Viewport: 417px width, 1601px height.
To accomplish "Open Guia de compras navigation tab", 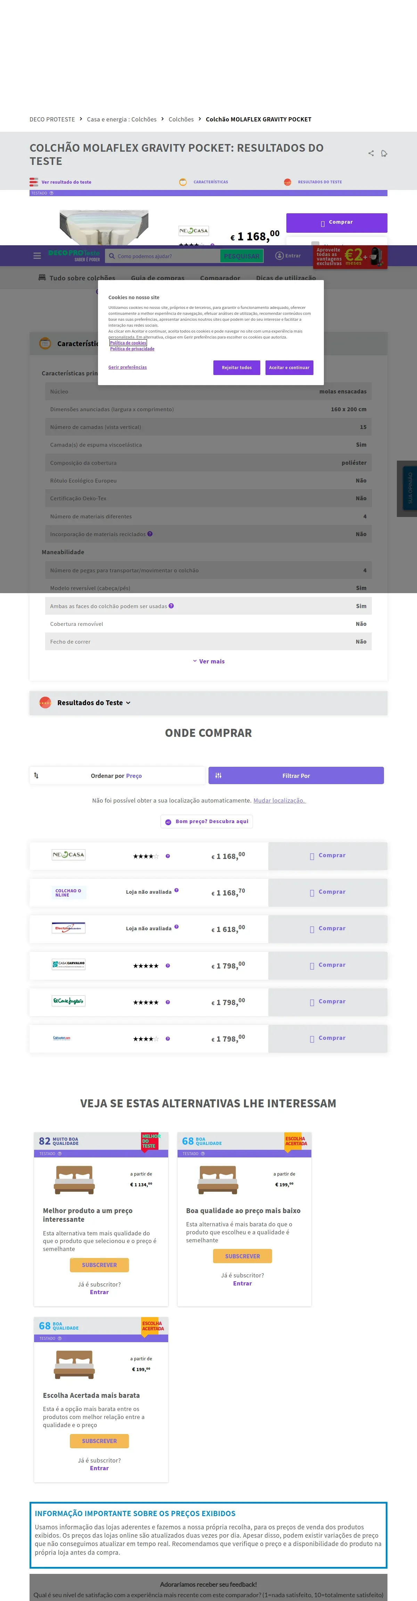I will [158, 278].
